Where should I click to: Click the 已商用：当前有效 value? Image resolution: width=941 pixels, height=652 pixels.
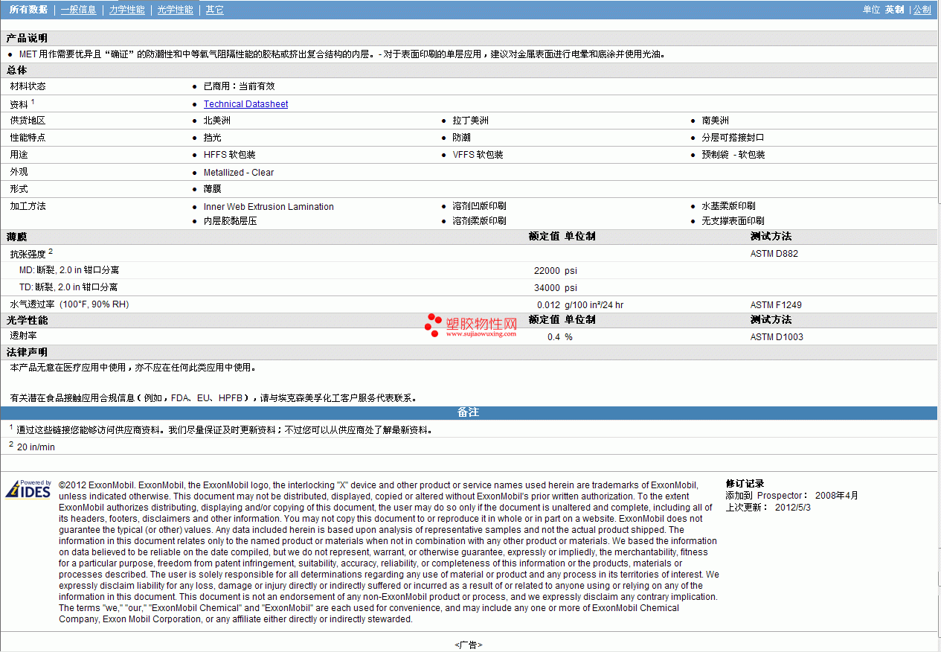pyautogui.click(x=239, y=86)
